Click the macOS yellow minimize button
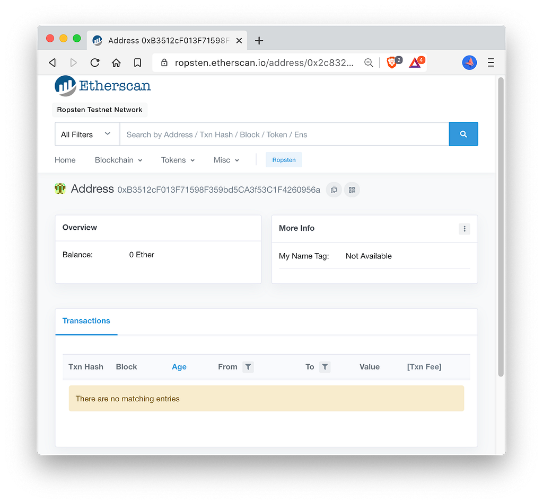Screen dimensions: 543x504 (x=64, y=38)
